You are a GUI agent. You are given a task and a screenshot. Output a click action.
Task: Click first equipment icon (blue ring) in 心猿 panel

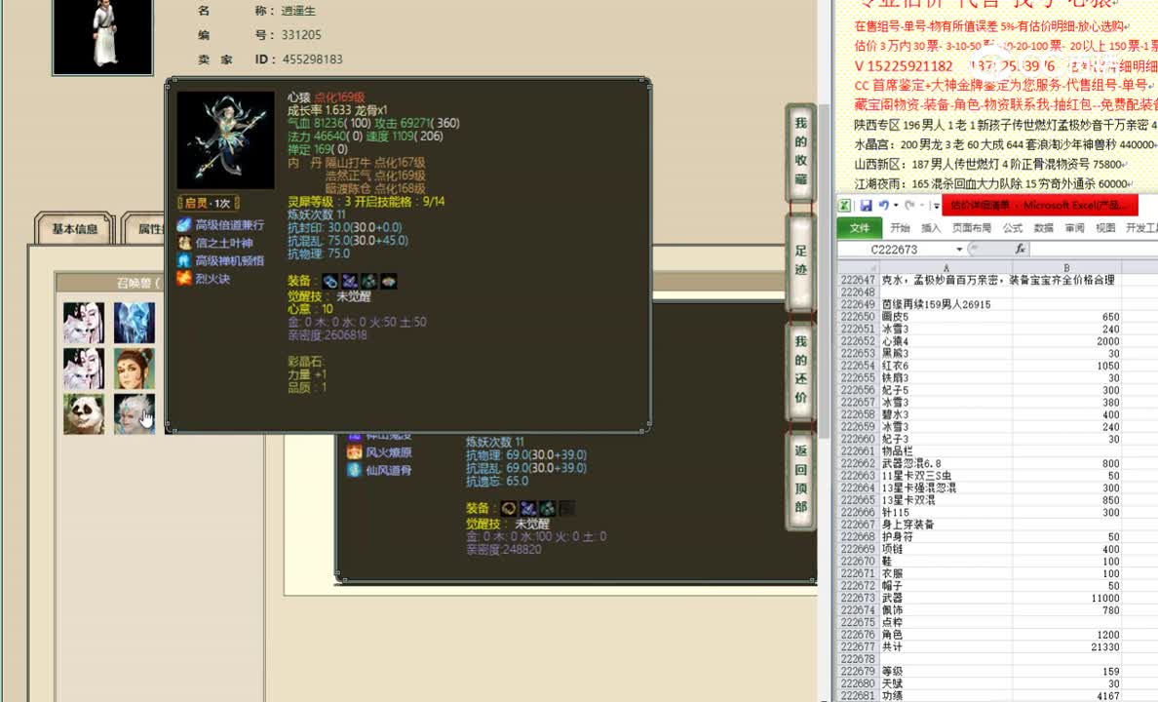pyautogui.click(x=330, y=281)
